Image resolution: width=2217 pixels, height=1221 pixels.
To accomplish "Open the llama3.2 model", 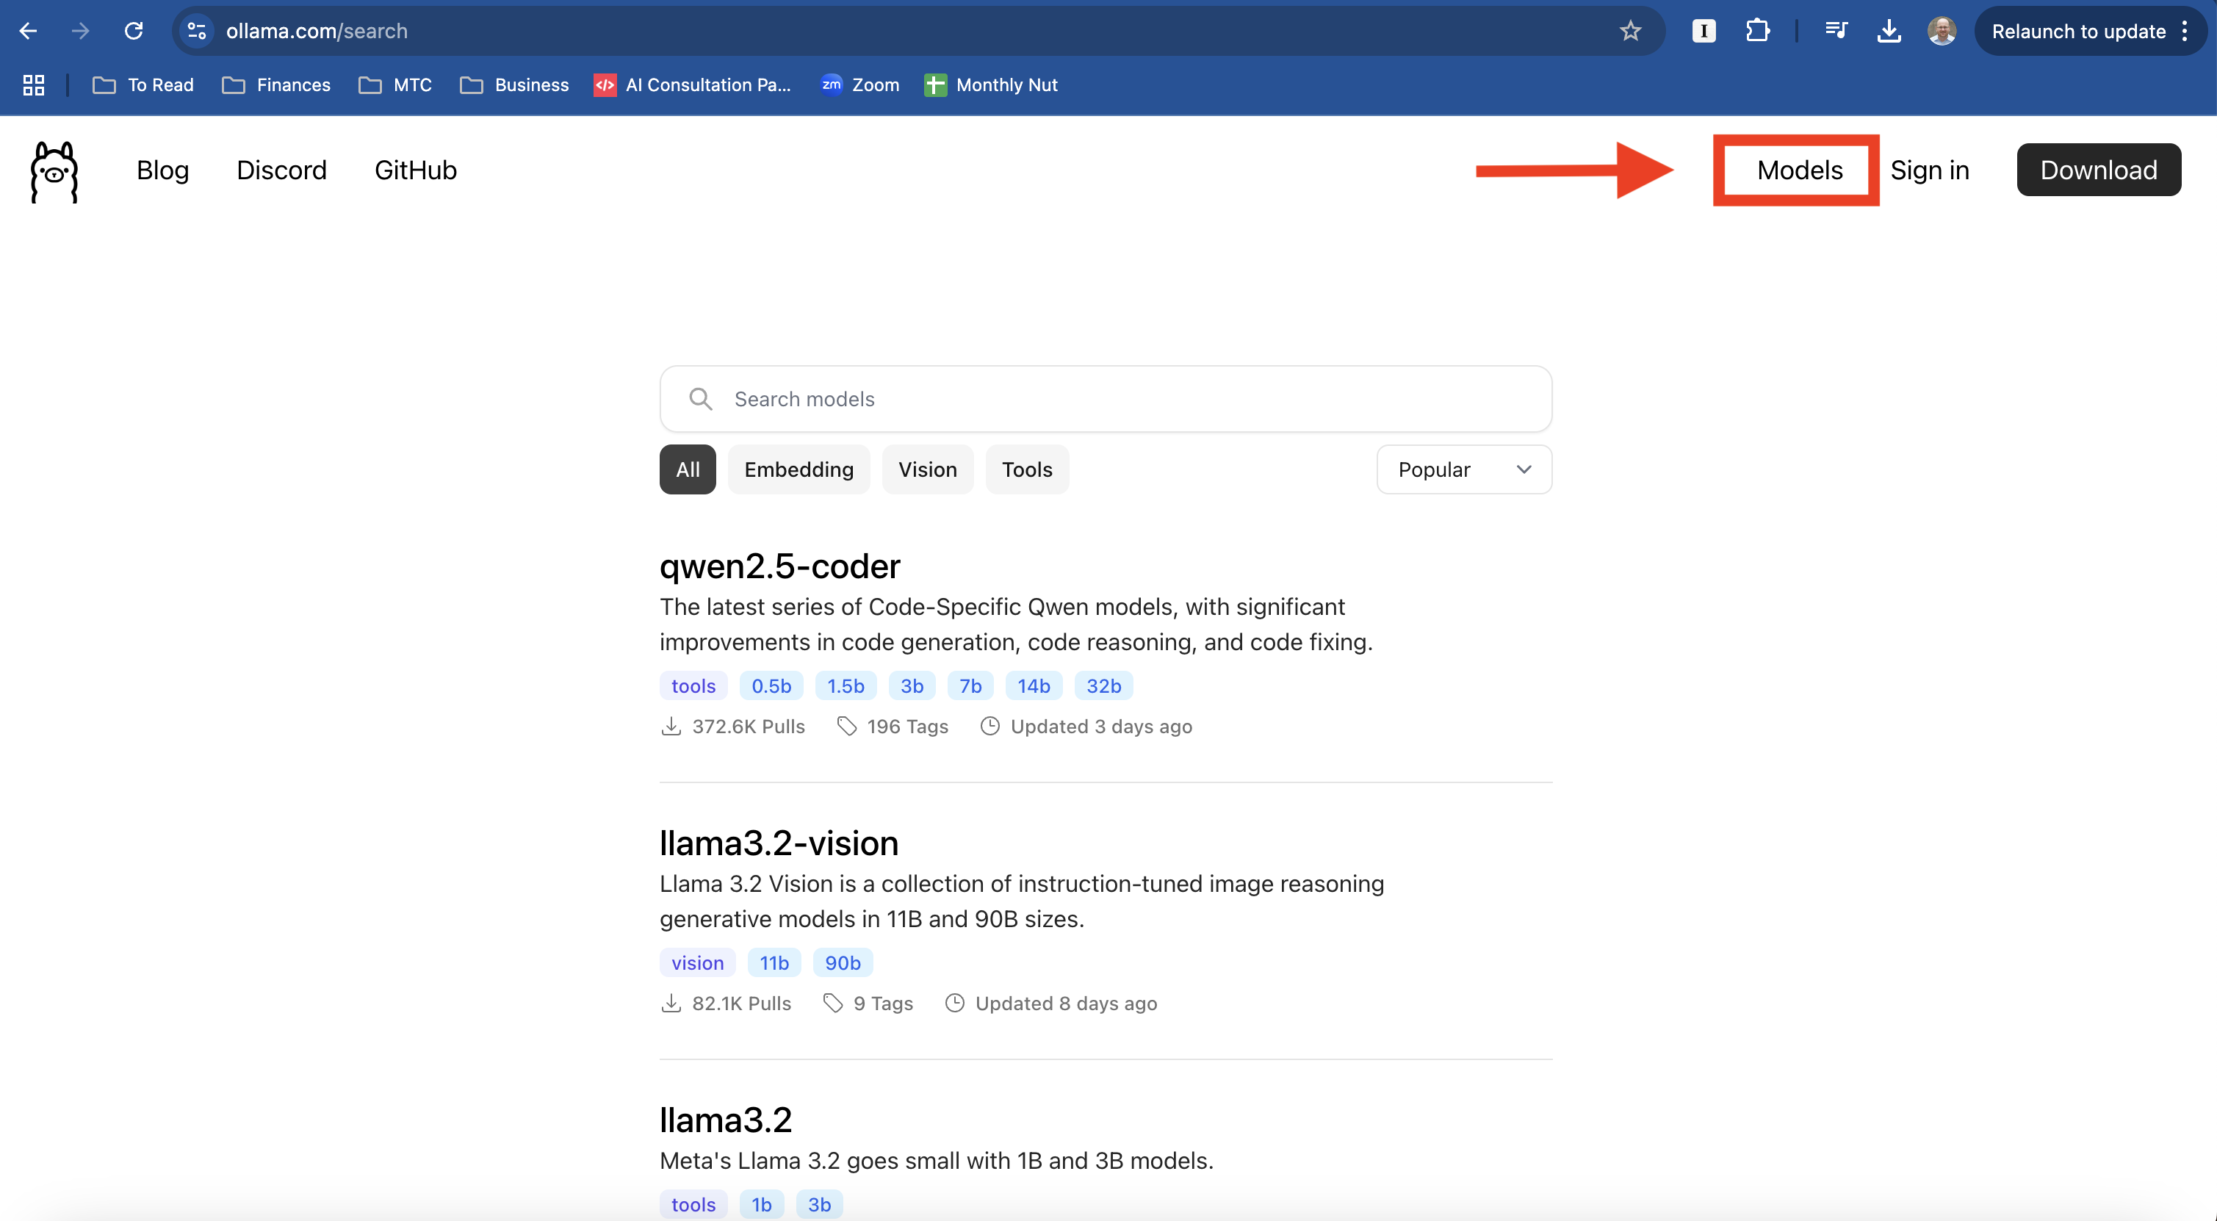I will (x=726, y=1120).
